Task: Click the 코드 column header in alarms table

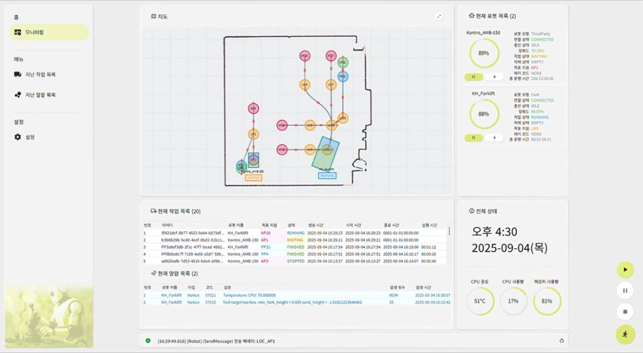Action: tap(209, 288)
